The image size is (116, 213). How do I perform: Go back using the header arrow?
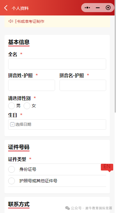(x=6, y=8)
